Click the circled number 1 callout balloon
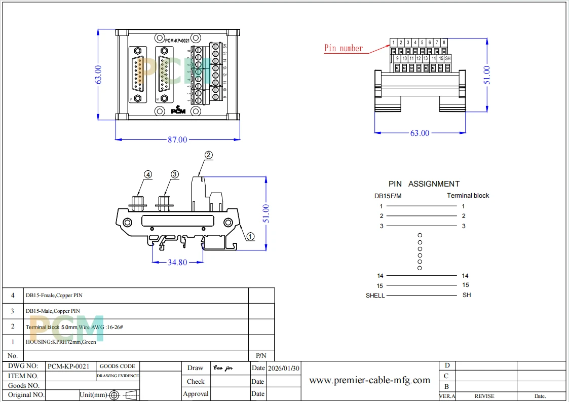 [250, 237]
